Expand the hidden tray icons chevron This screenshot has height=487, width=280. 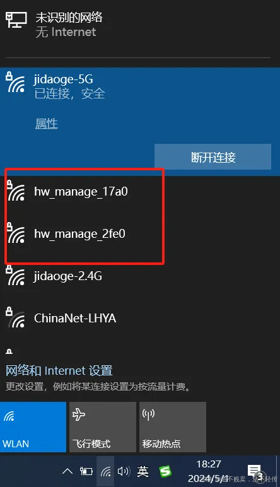[x=67, y=471]
